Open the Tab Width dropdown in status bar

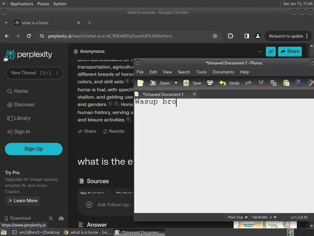(x=264, y=217)
